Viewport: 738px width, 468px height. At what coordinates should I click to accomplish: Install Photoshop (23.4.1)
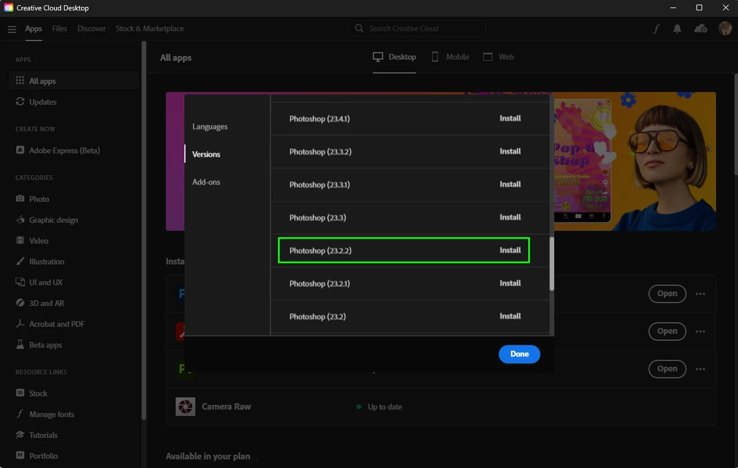pyautogui.click(x=510, y=118)
